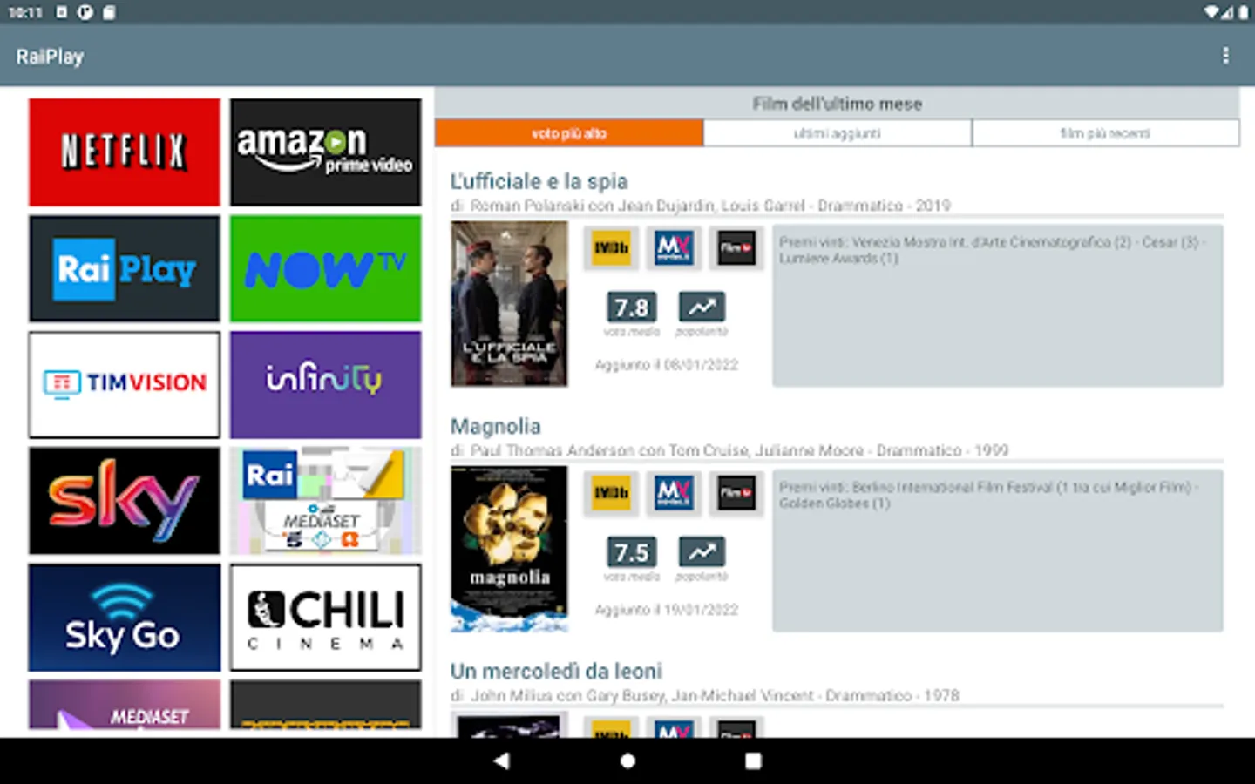
Task: Open IMDb link for L'ufficiale e la spia
Action: (611, 248)
